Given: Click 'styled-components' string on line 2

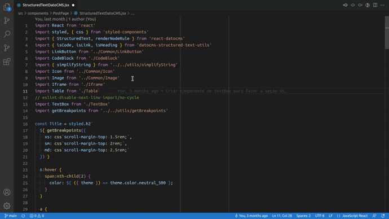Looking at the screenshot, I should tap(126, 32).
